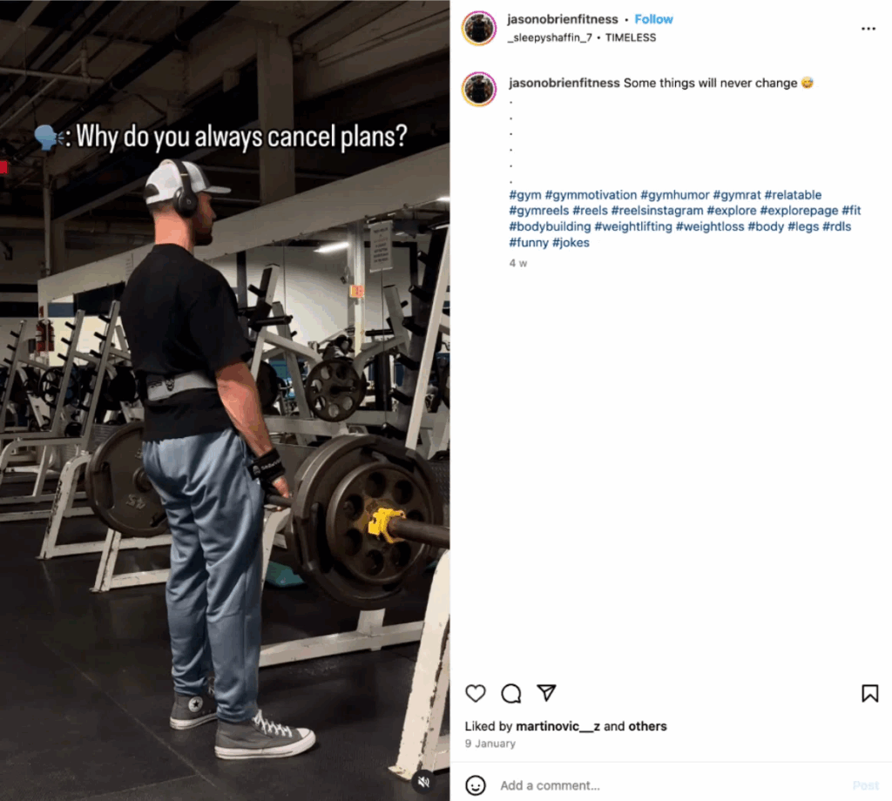
Task: Show others who liked the post
Action: (x=647, y=726)
